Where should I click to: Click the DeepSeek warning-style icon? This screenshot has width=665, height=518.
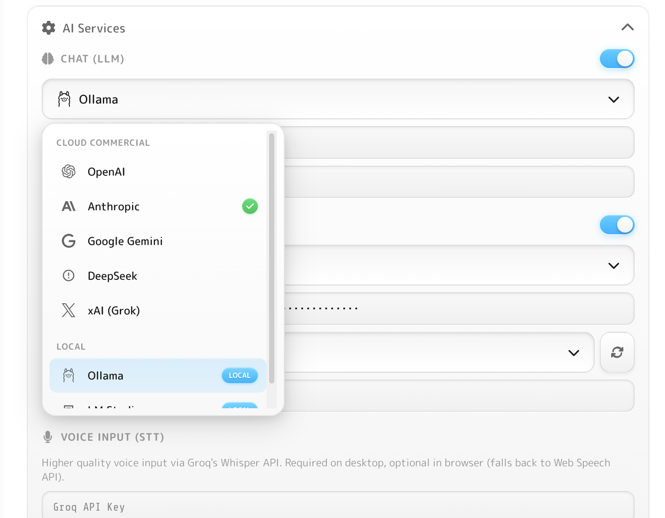point(69,275)
